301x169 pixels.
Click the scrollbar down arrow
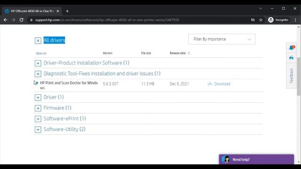[x=299, y=162]
